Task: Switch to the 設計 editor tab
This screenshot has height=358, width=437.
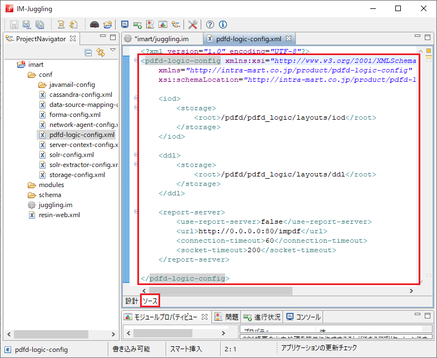Action: coord(131,301)
